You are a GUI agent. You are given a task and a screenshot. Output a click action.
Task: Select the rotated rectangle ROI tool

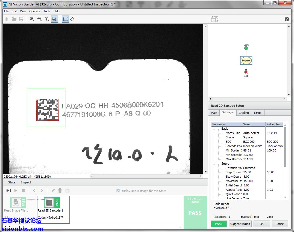[72, 19]
